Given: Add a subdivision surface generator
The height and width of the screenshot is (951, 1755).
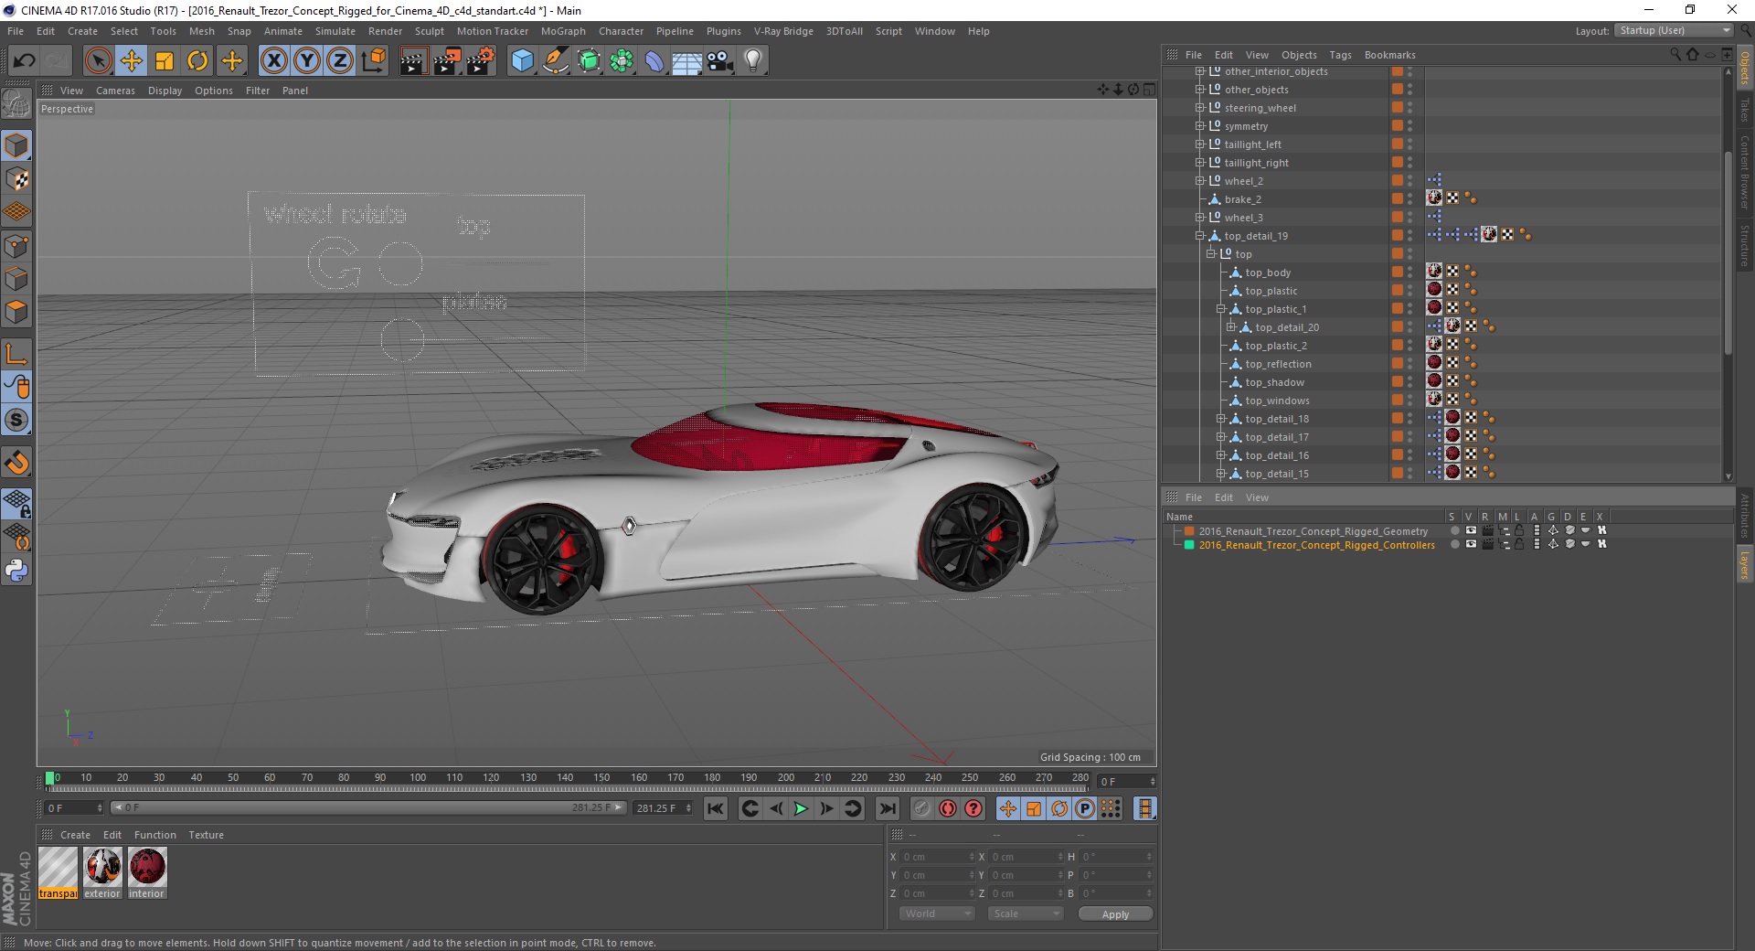Looking at the screenshot, I should point(589,61).
